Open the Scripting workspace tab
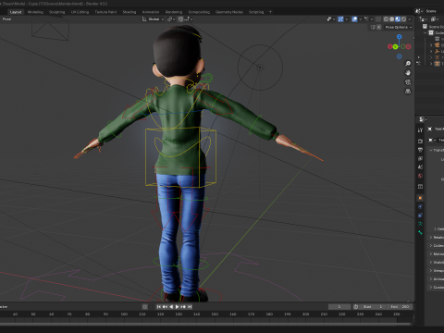The image size is (444, 333). 256,12
